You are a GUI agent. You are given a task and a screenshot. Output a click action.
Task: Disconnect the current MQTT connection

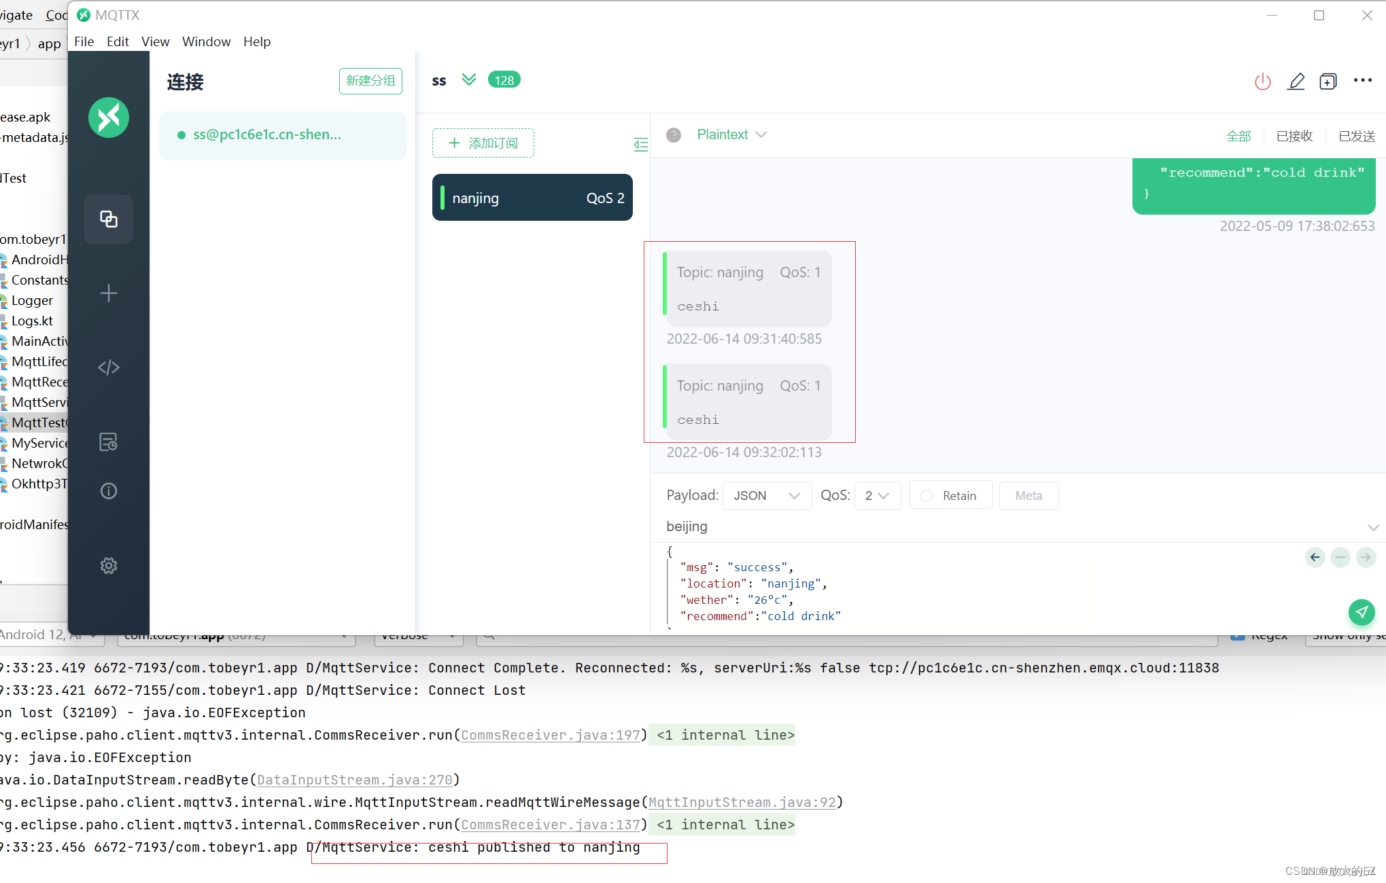click(x=1262, y=82)
